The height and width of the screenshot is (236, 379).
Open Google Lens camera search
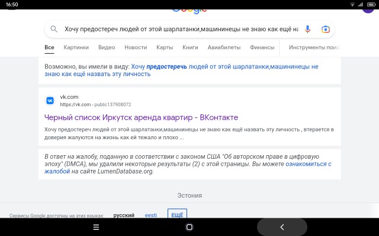click(326, 29)
